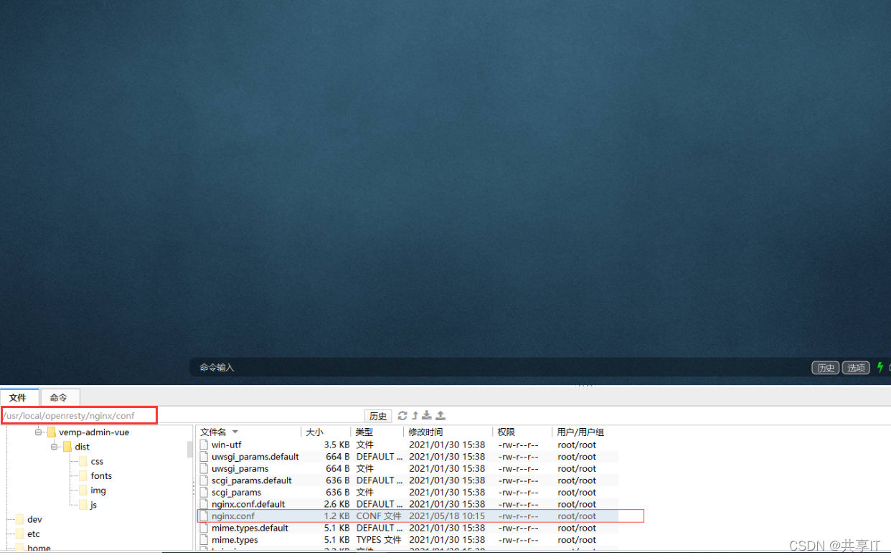This screenshot has height=560, width=891.
Task: Click the 1.2 KB size cell
Action: (x=336, y=516)
